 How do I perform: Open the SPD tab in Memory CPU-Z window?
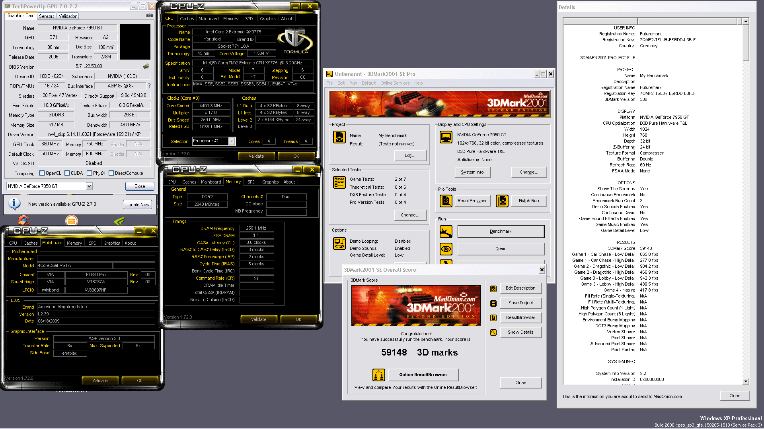pyautogui.click(x=251, y=182)
